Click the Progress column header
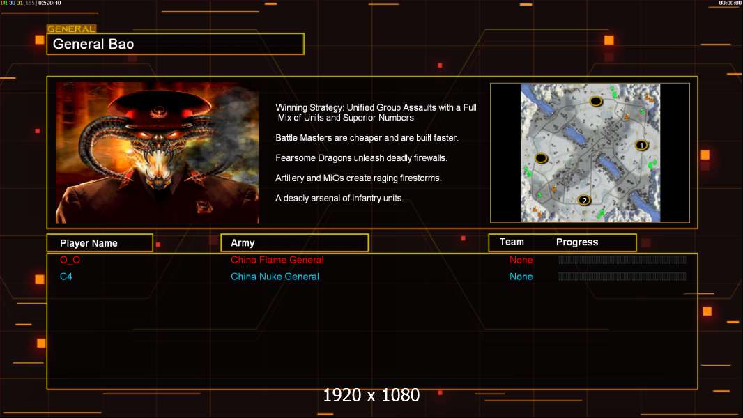Screen dimensions: 743x418 [576, 242]
